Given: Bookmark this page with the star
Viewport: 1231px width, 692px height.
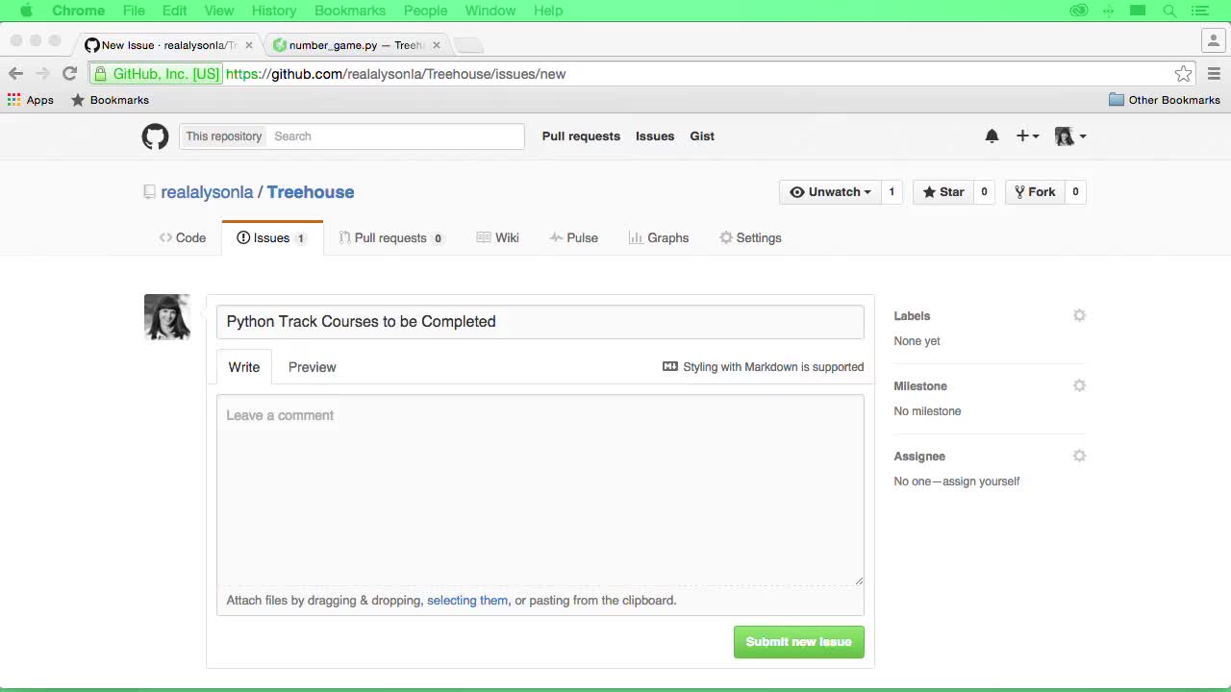Looking at the screenshot, I should point(1183,74).
